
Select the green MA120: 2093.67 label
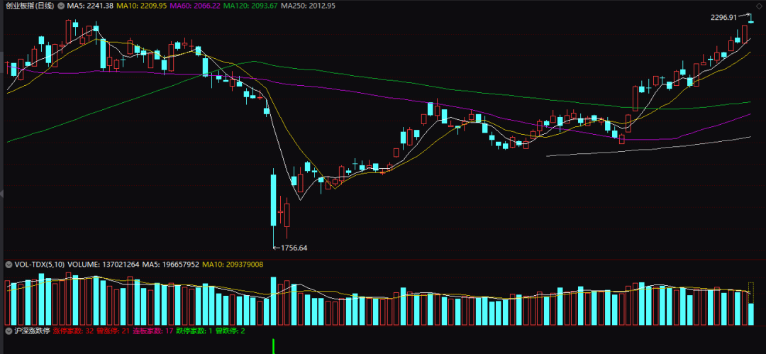click(x=250, y=6)
